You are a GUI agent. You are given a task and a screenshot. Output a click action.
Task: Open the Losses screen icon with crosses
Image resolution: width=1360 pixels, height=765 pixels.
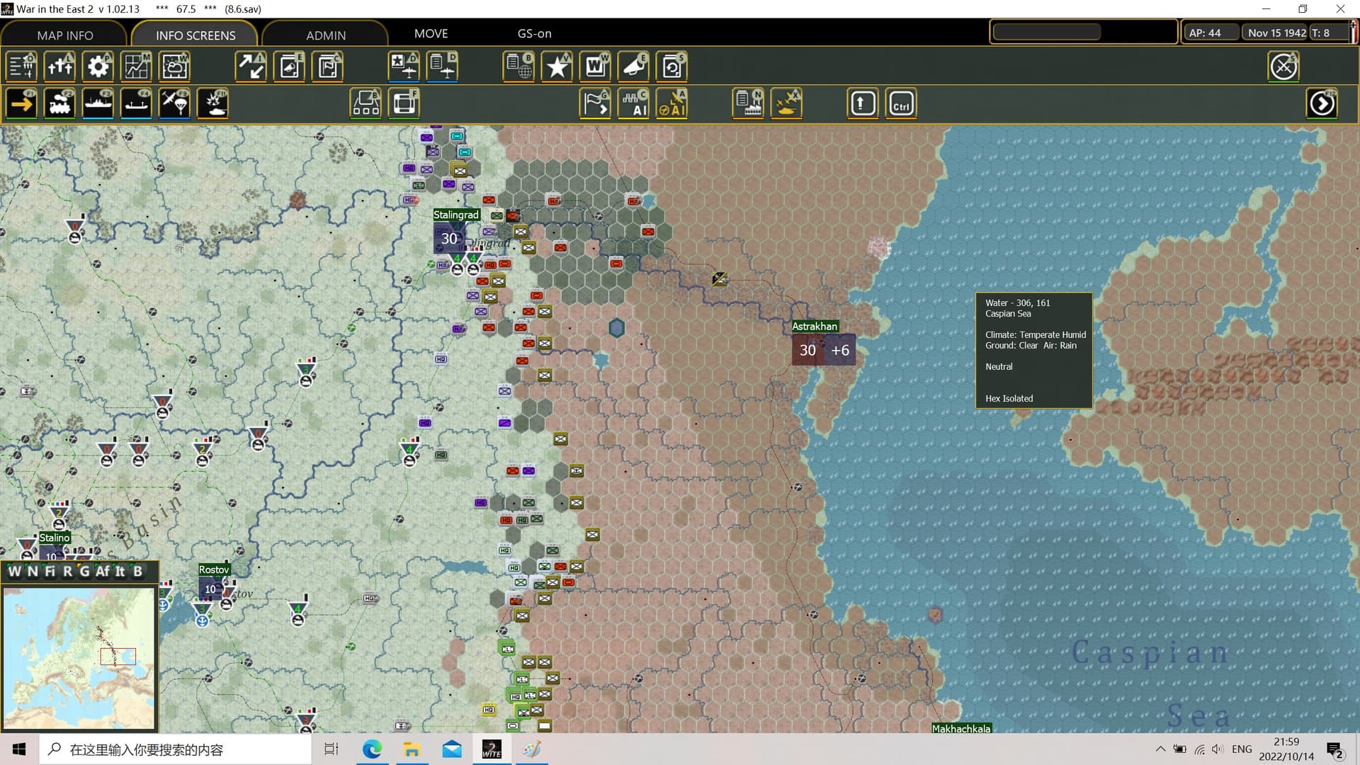pos(60,67)
